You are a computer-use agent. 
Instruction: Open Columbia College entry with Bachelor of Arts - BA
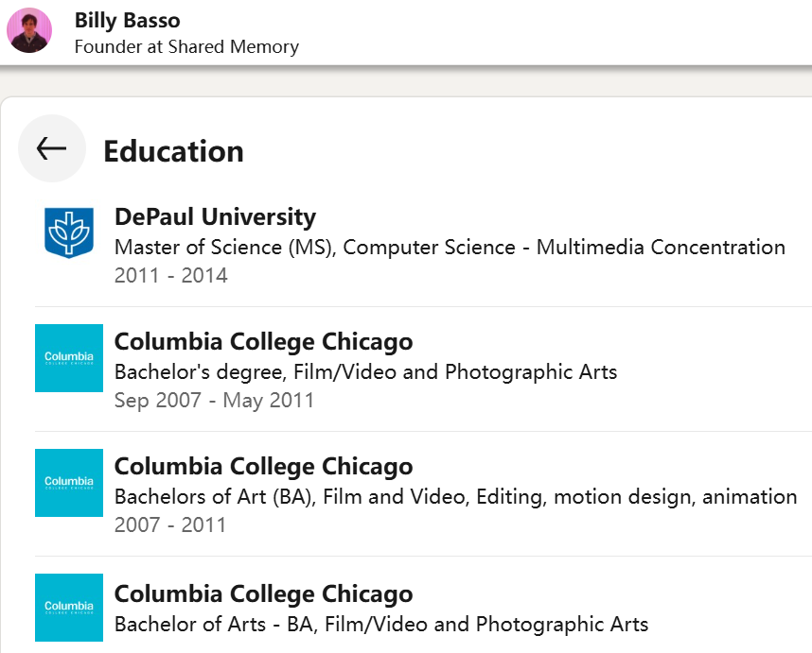[x=263, y=594]
